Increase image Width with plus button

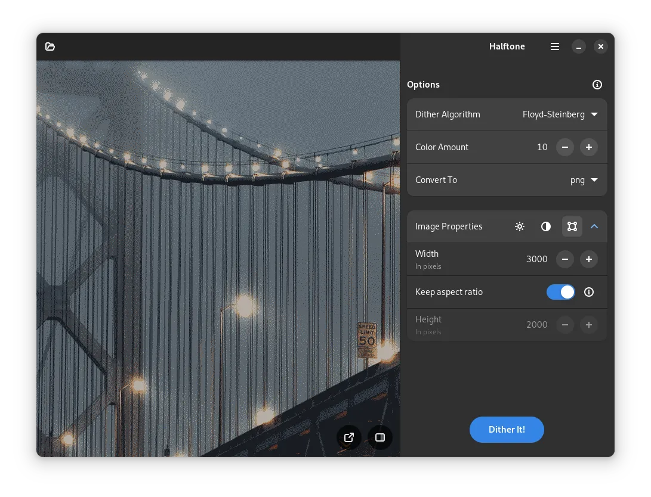point(589,259)
